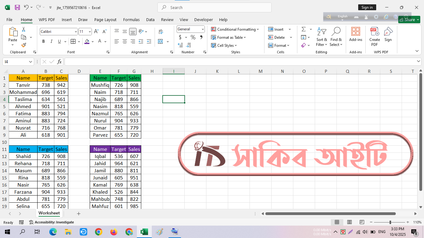Toggle Bold formatting
The image size is (424, 238).
tap(43, 42)
